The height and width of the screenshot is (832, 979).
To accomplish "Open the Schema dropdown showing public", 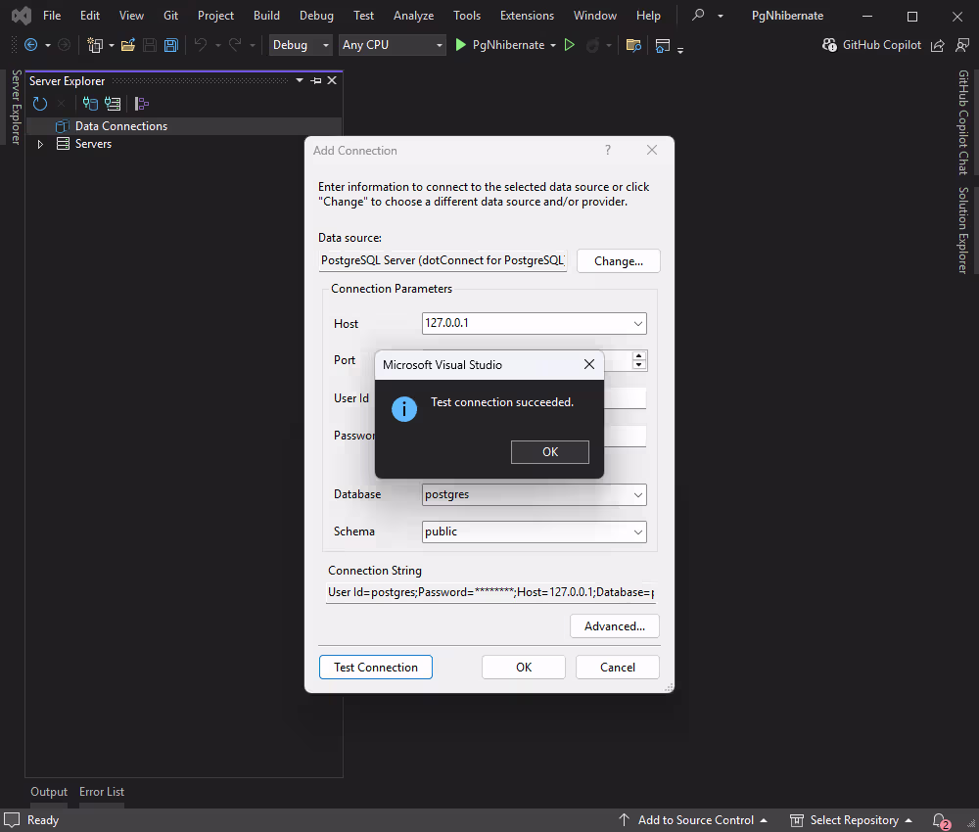I will (x=637, y=532).
